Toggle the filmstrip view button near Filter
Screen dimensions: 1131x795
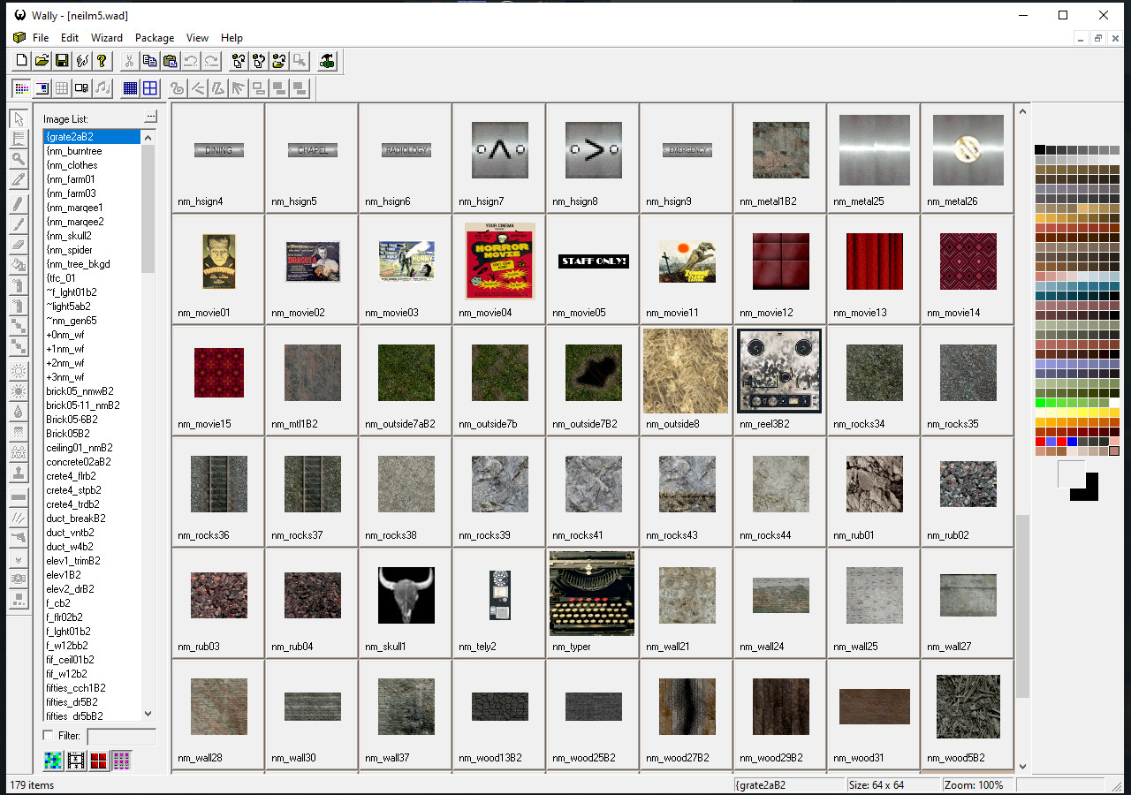(76, 761)
